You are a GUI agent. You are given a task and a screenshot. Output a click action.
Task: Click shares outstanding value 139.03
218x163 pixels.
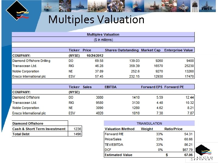point(134,61)
